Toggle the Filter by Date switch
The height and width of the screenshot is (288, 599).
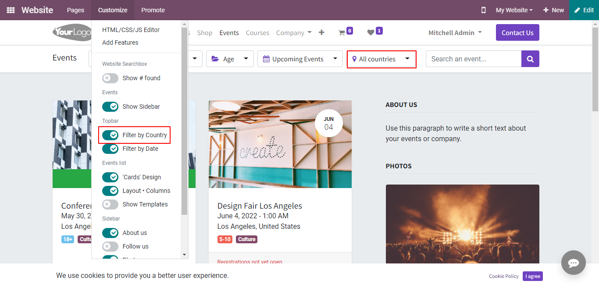(110, 149)
